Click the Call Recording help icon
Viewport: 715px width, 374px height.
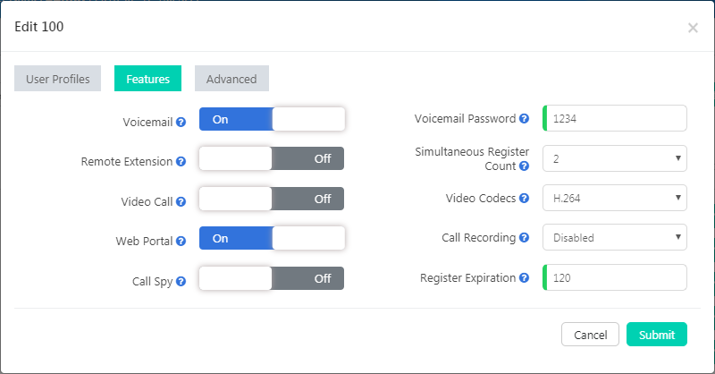(524, 238)
